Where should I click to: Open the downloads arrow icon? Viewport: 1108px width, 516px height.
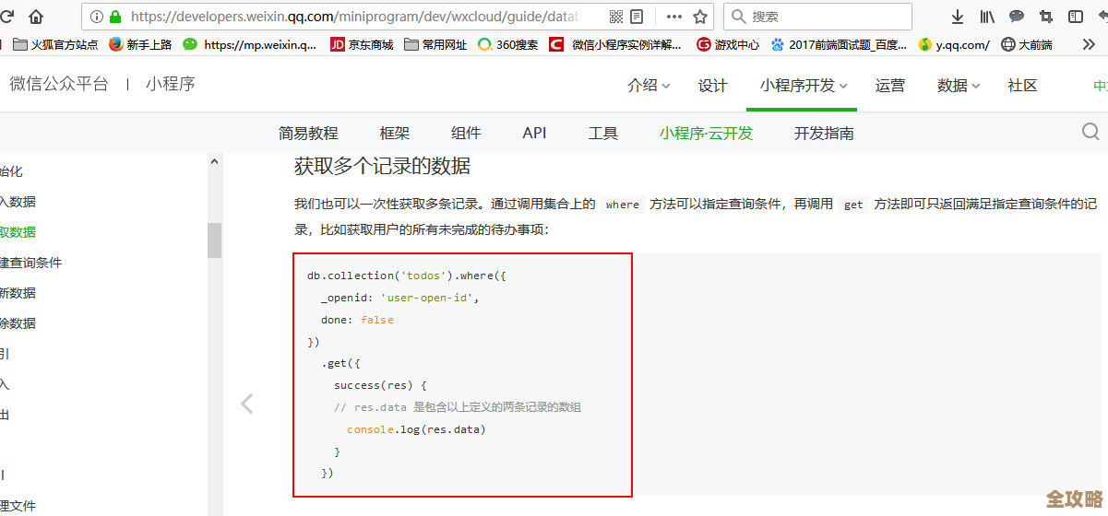pyautogui.click(x=958, y=17)
